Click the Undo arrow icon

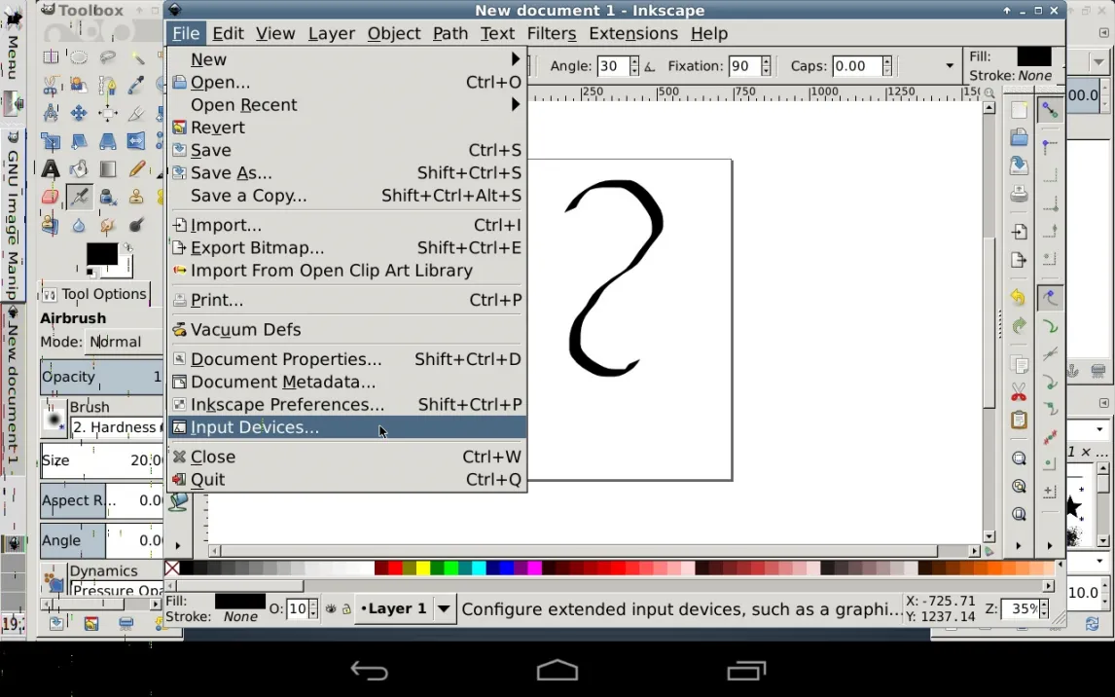coord(1019,298)
